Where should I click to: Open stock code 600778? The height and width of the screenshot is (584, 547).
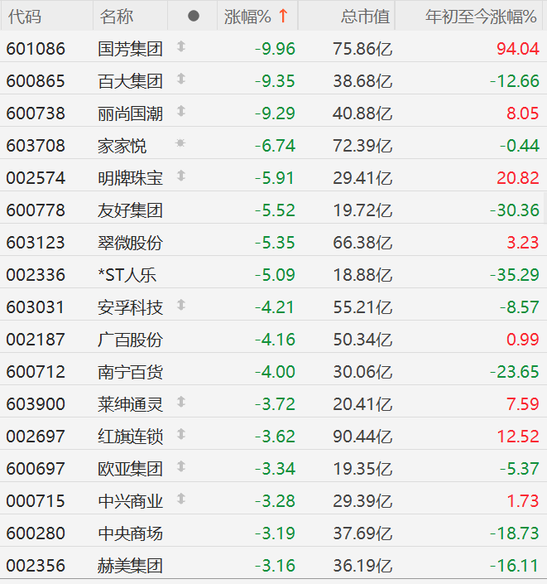pyautogui.click(x=36, y=210)
